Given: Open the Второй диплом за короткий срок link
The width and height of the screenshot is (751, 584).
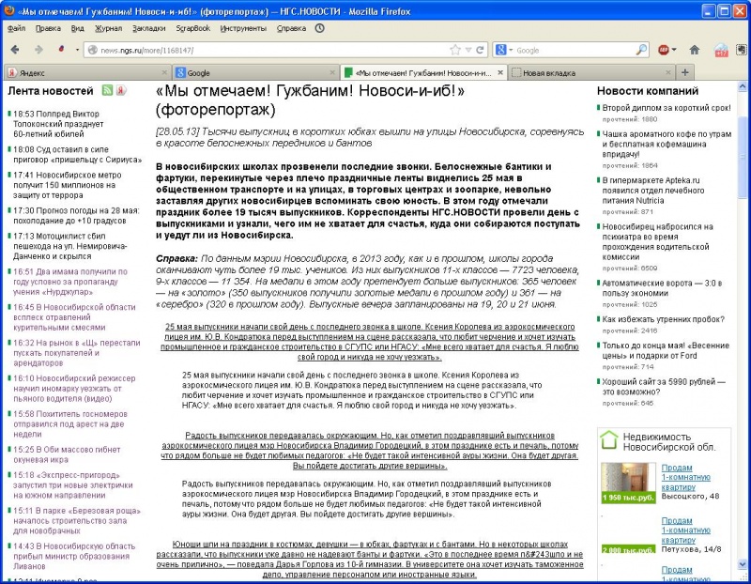Looking at the screenshot, I should [666, 108].
